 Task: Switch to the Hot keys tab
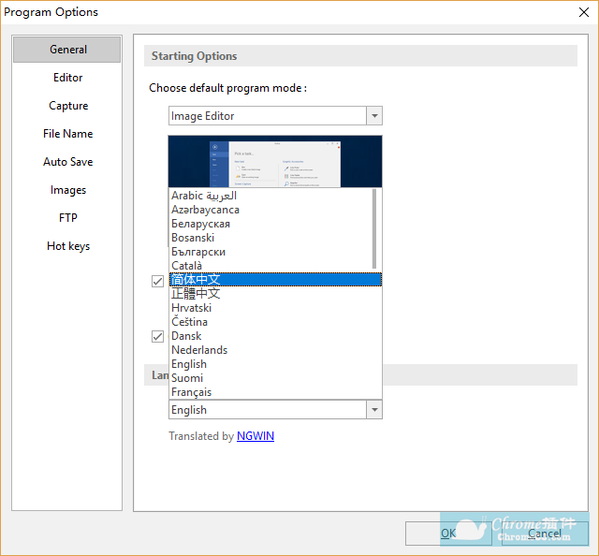(67, 246)
